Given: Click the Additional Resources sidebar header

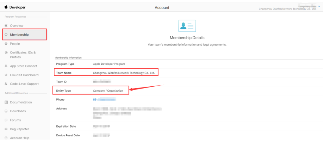Looking at the screenshot, I should coord(16,93).
